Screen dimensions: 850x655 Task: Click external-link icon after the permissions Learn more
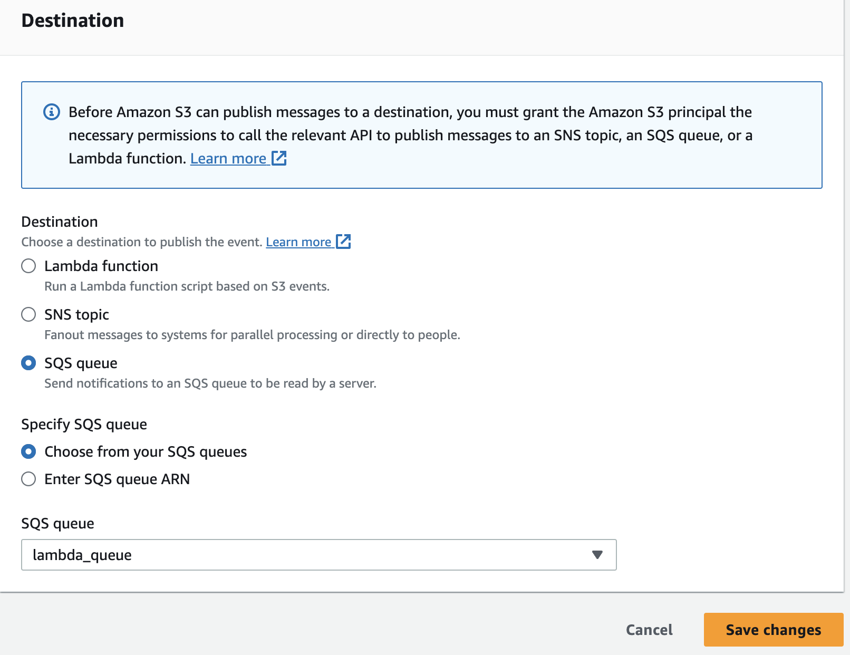pyautogui.click(x=279, y=158)
